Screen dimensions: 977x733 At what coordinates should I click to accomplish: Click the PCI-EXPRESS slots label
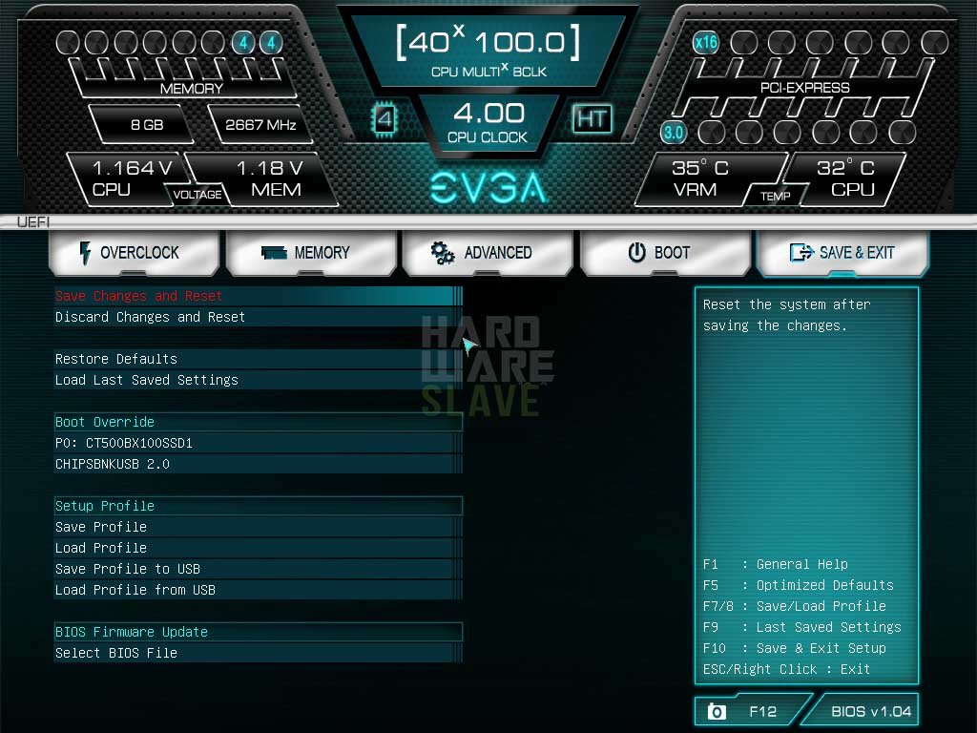pos(804,88)
